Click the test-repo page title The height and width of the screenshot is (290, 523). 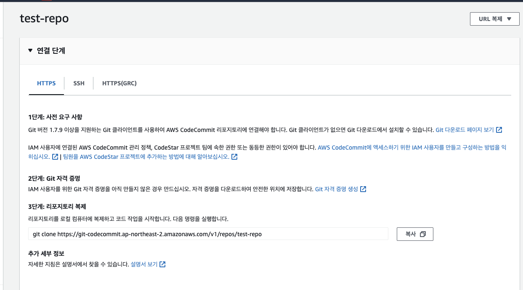pyautogui.click(x=44, y=18)
